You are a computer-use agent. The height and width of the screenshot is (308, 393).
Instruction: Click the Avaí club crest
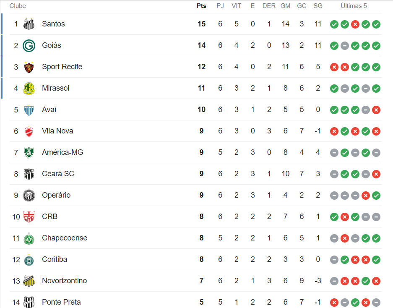click(x=29, y=110)
